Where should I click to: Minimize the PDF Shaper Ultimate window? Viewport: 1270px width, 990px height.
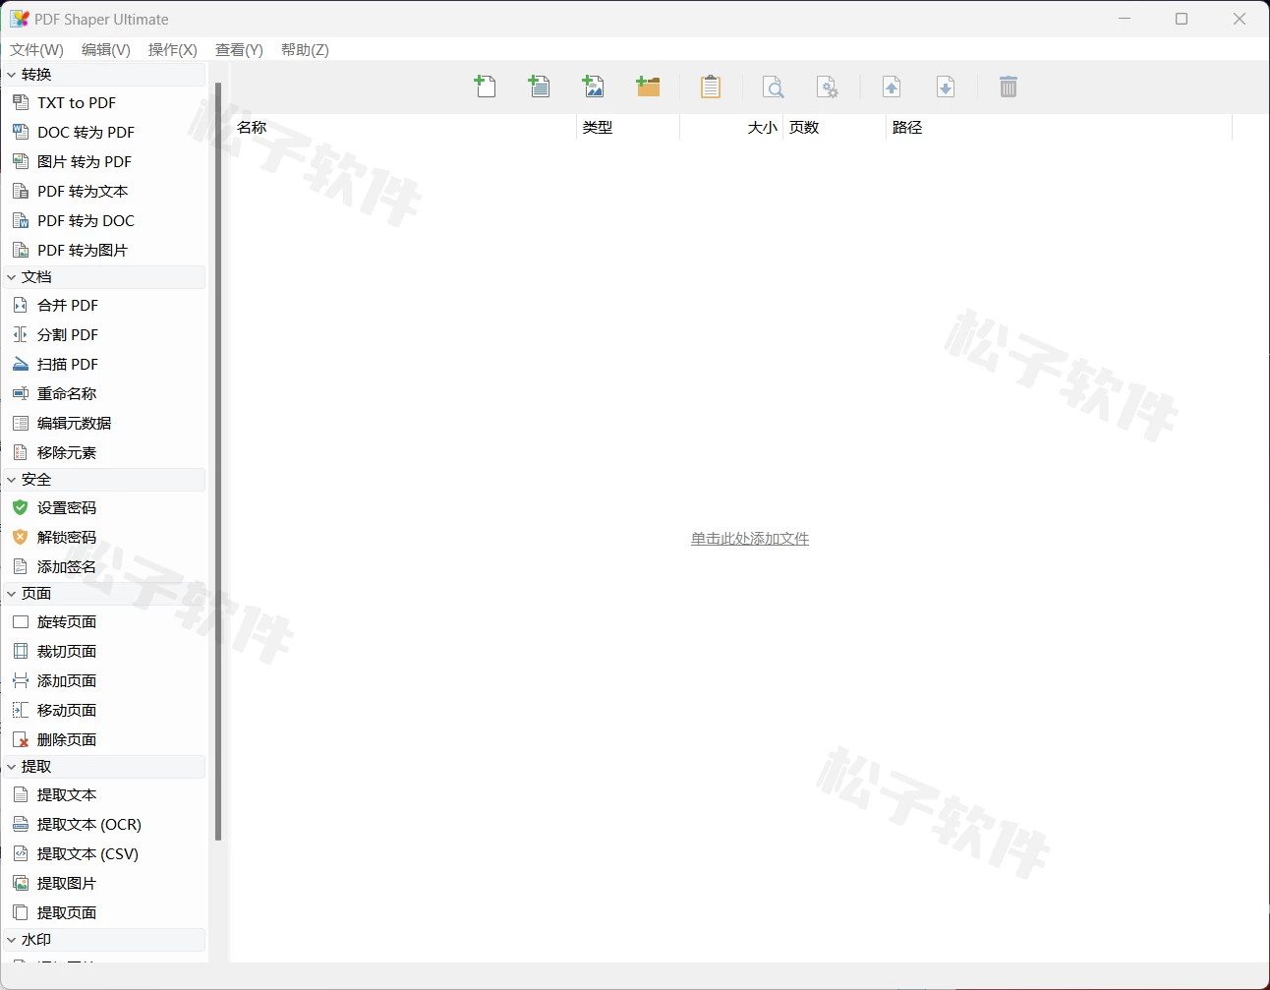click(1126, 19)
